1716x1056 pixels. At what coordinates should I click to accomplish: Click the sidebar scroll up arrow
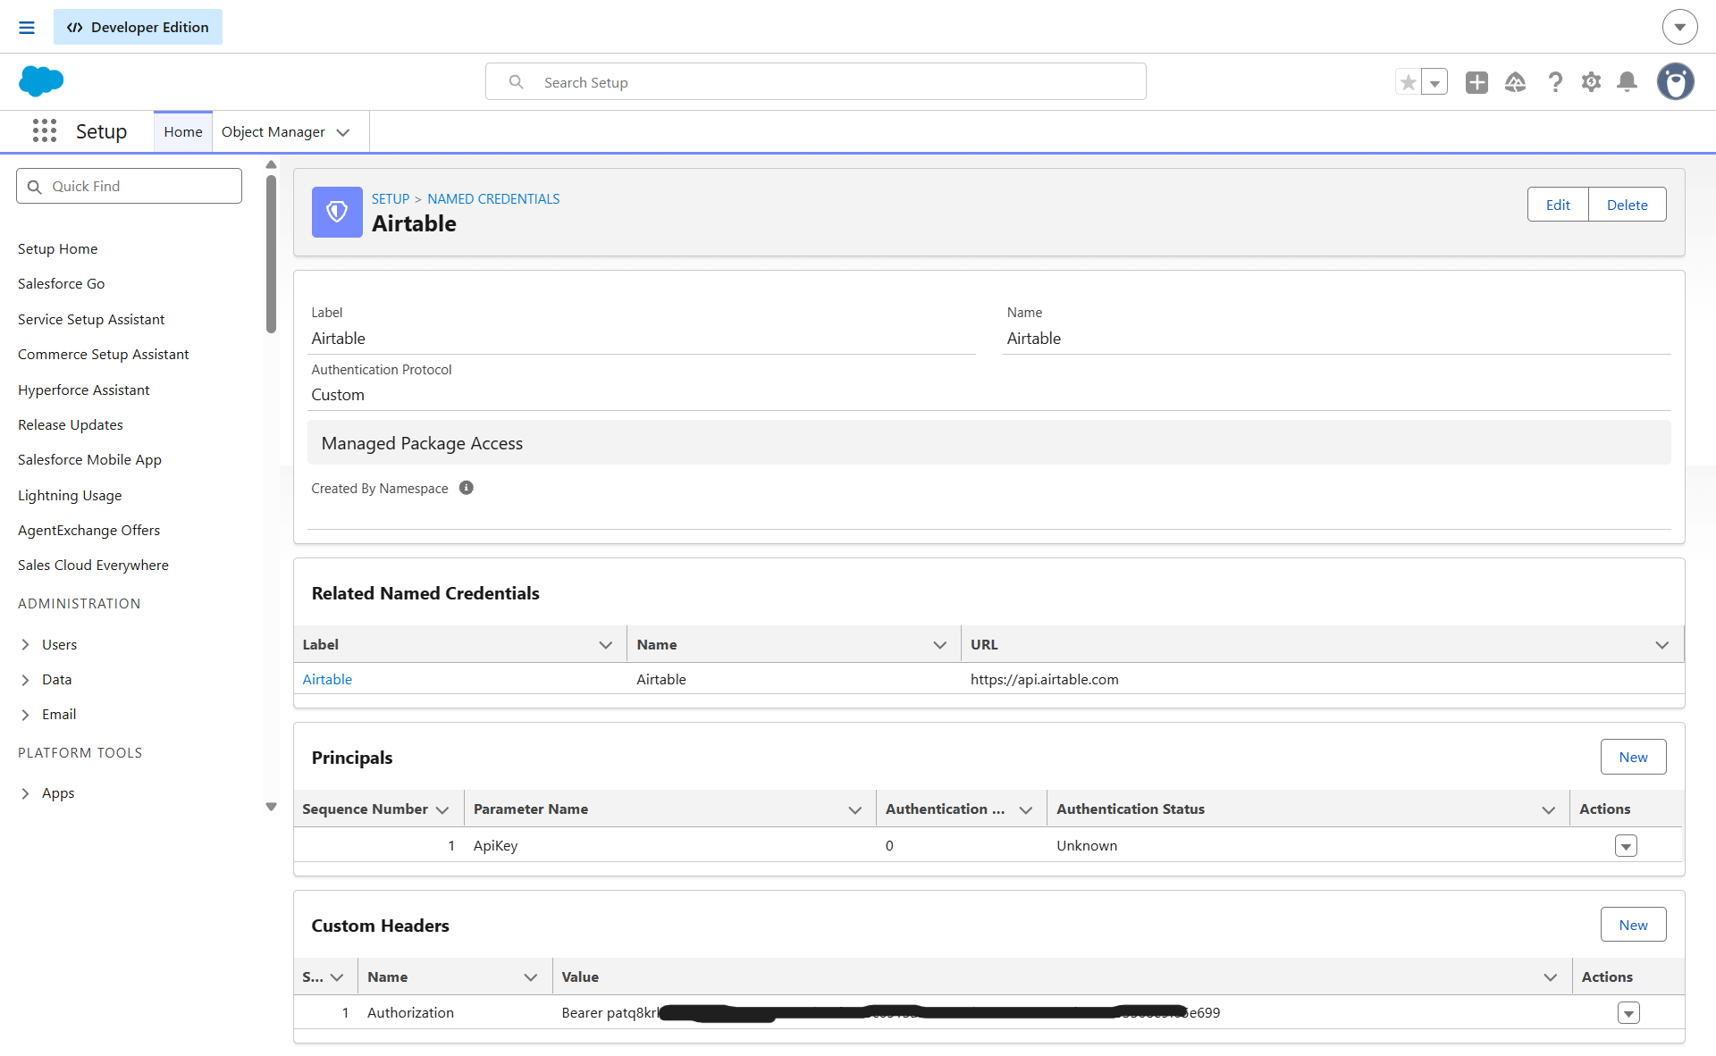tap(271, 164)
